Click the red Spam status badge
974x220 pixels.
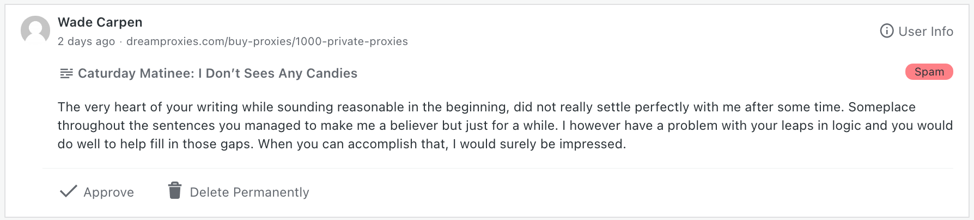tap(929, 72)
